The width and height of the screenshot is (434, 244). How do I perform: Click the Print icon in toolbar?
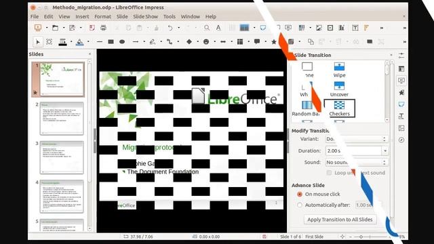[103, 28]
